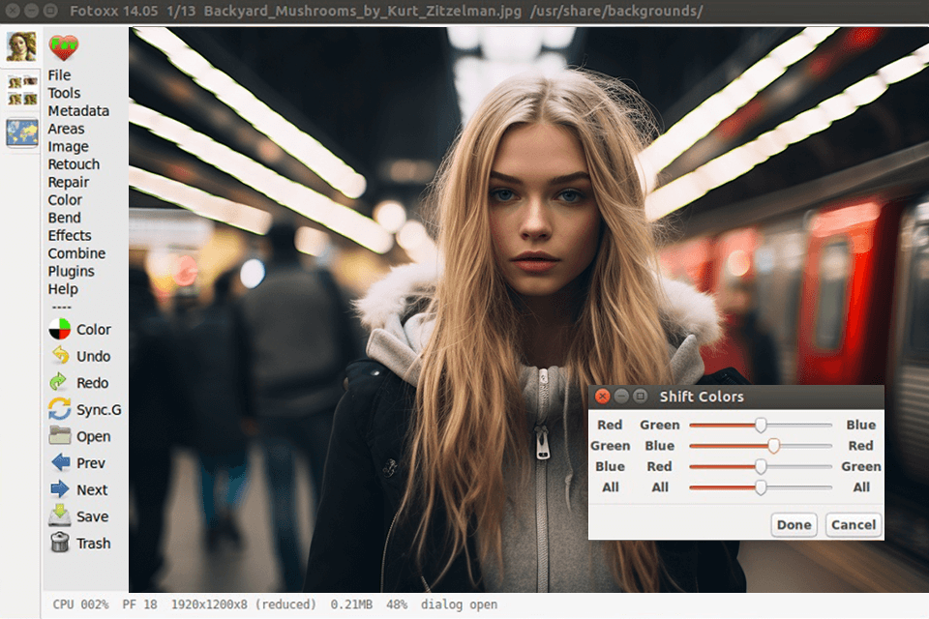The image size is (929, 619).
Task: Open the Bend menu
Action: pyautogui.click(x=65, y=218)
